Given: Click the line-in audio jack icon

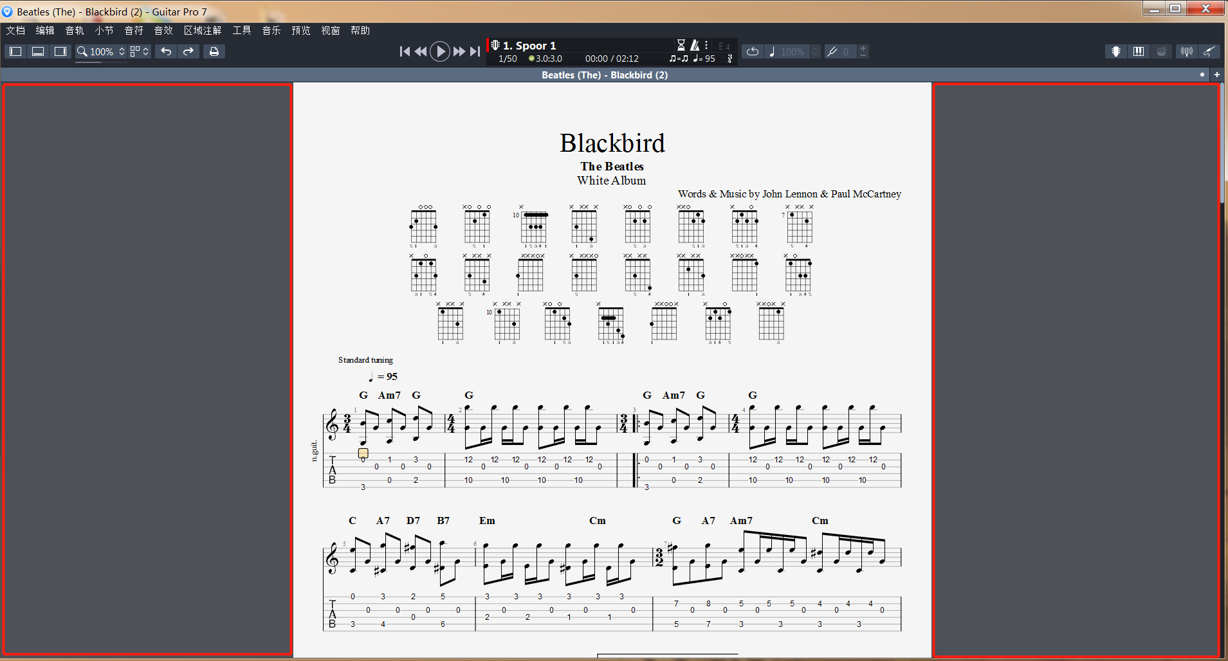Looking at the screenshot, I should click(1210, 51).
